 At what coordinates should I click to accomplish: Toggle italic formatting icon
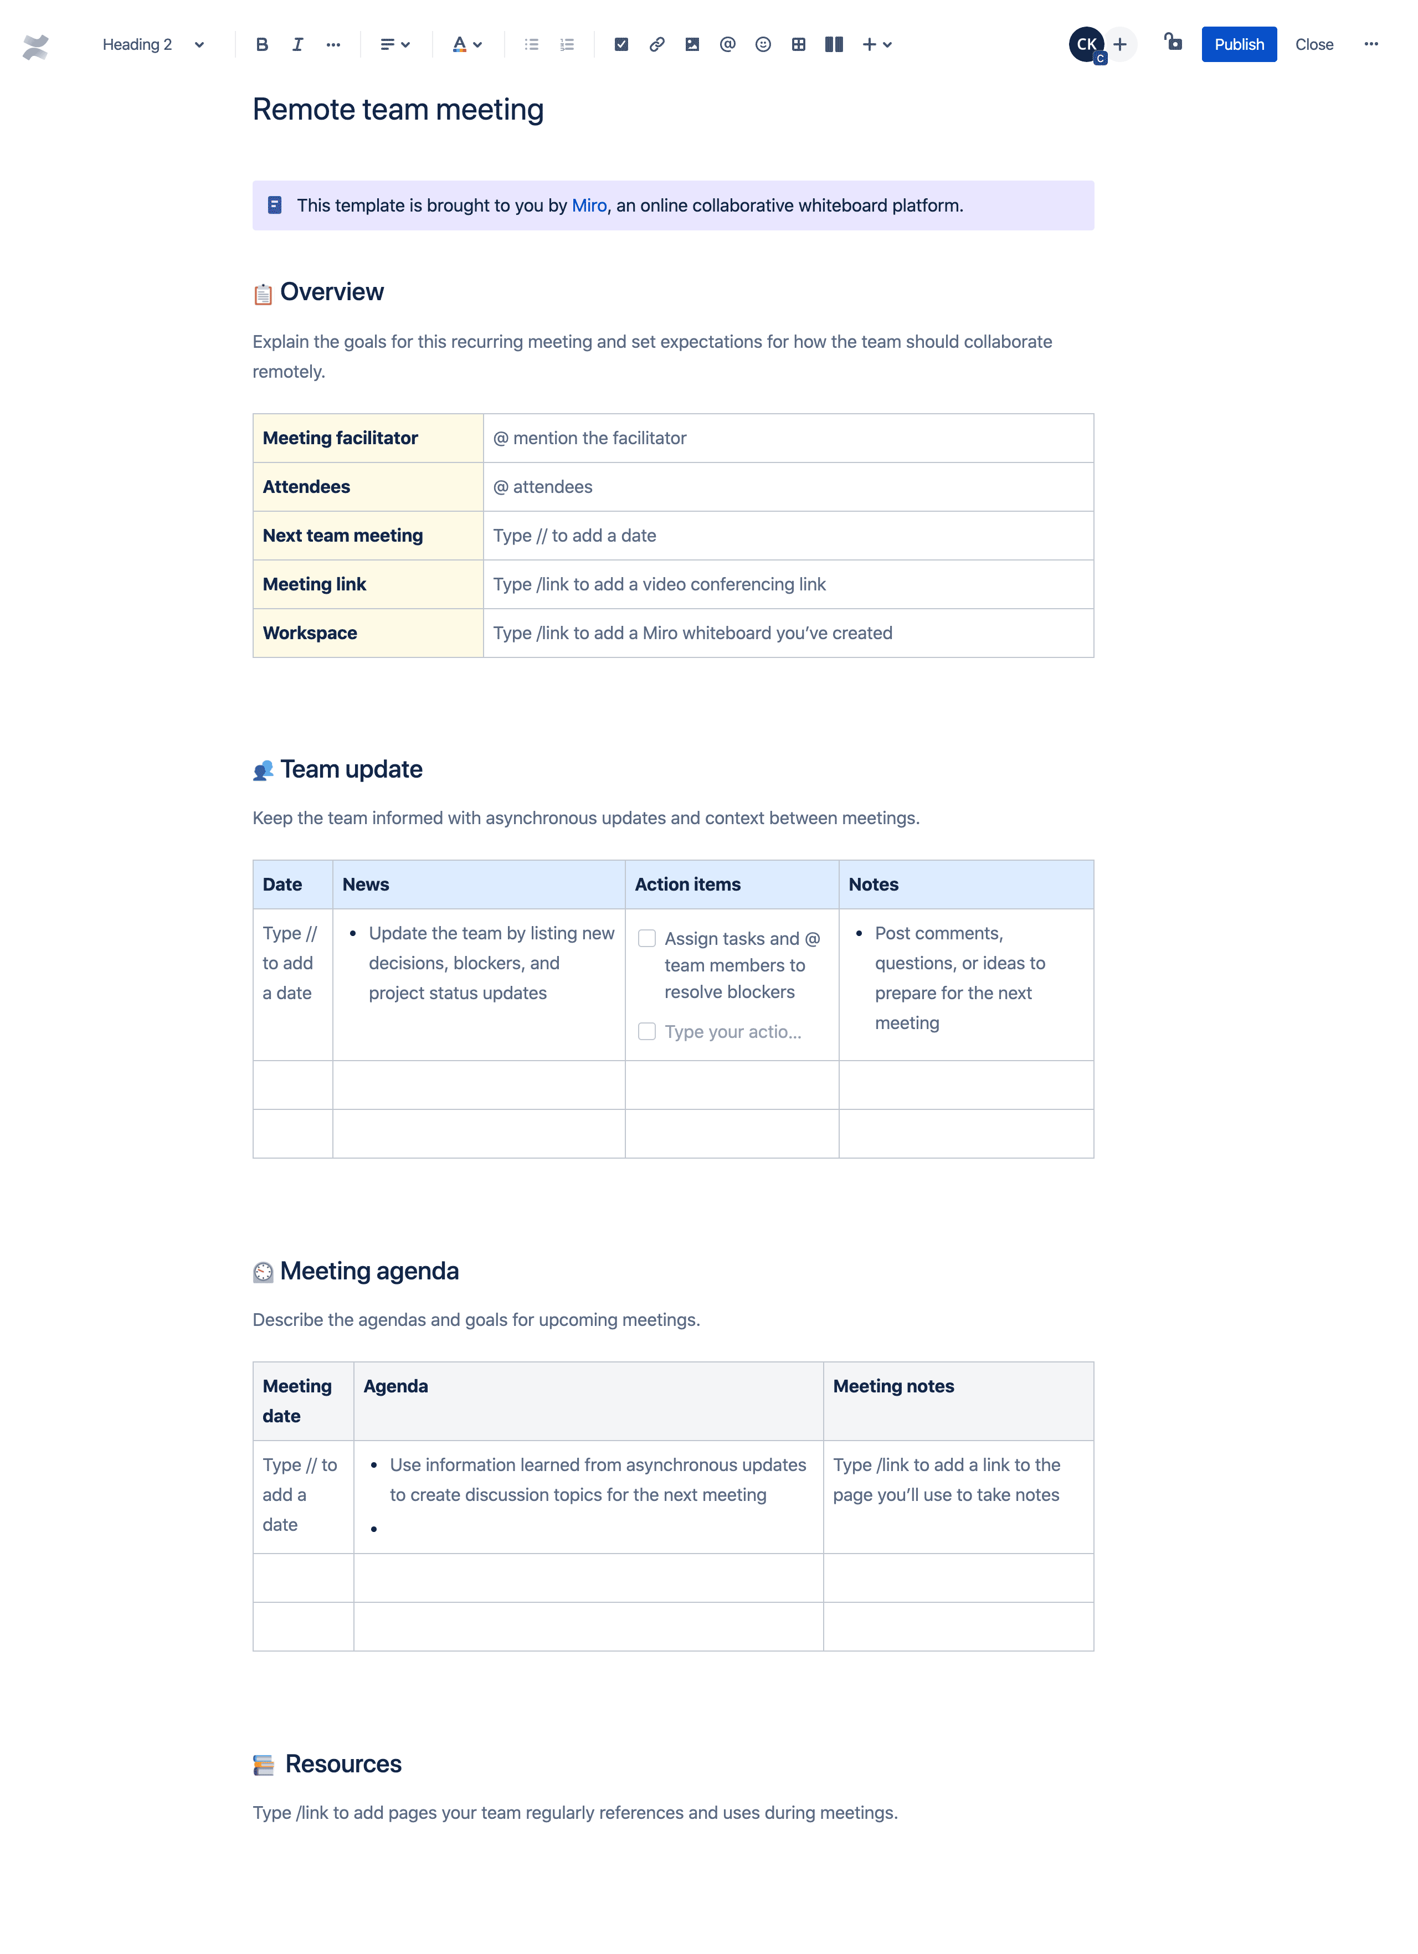click(x=297, y=44)
